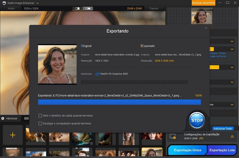
Task: Open the Aiarty Image Enhancer title dropdown
Action: pyautogui.click(x=37, y=3)
